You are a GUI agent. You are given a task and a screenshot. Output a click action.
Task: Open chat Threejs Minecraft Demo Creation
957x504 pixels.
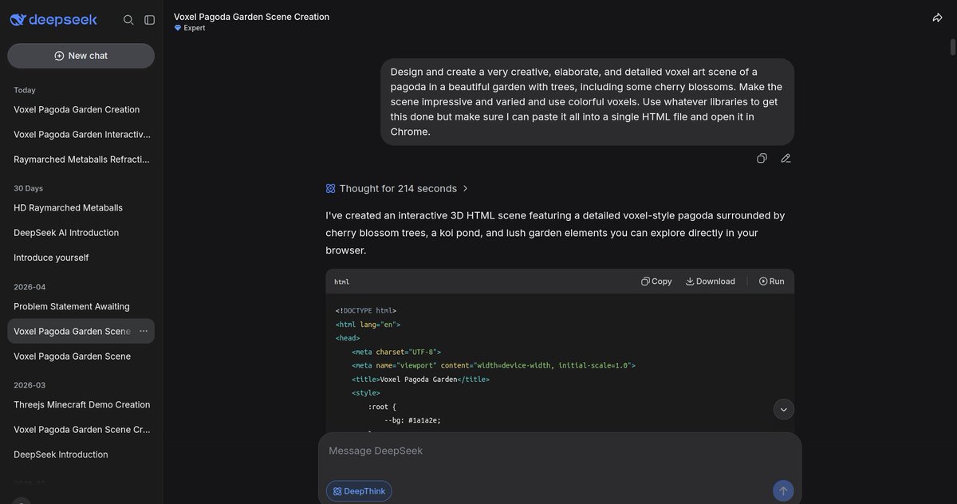[x=81, y=404]
